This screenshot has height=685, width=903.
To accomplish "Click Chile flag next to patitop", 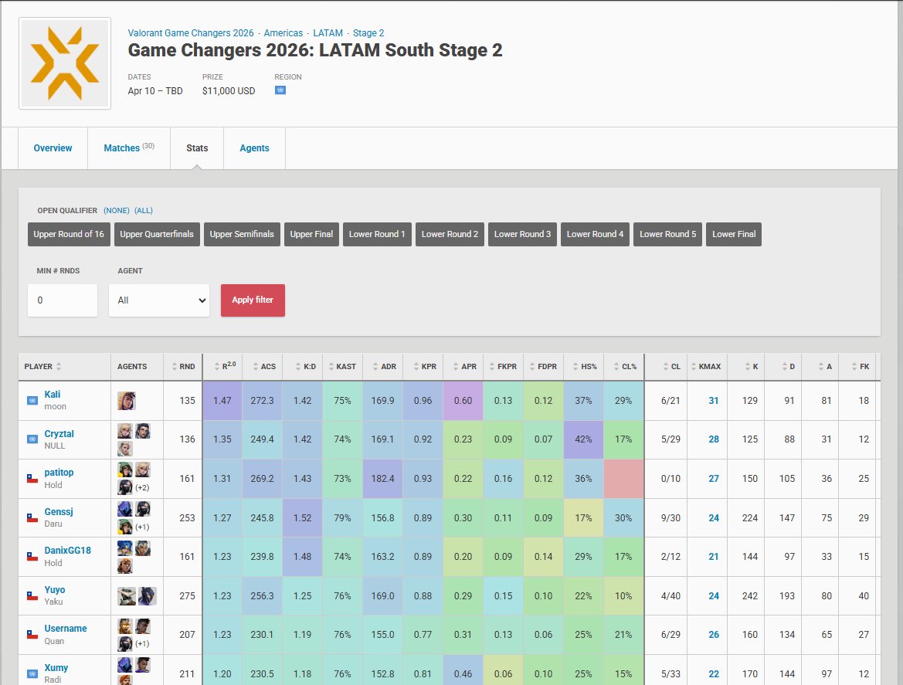I will (x=32, y=478).
